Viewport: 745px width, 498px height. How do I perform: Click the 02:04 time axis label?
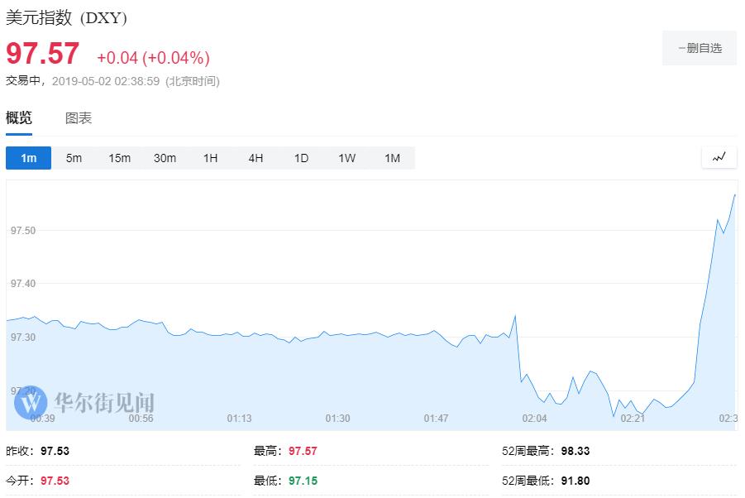534,419
